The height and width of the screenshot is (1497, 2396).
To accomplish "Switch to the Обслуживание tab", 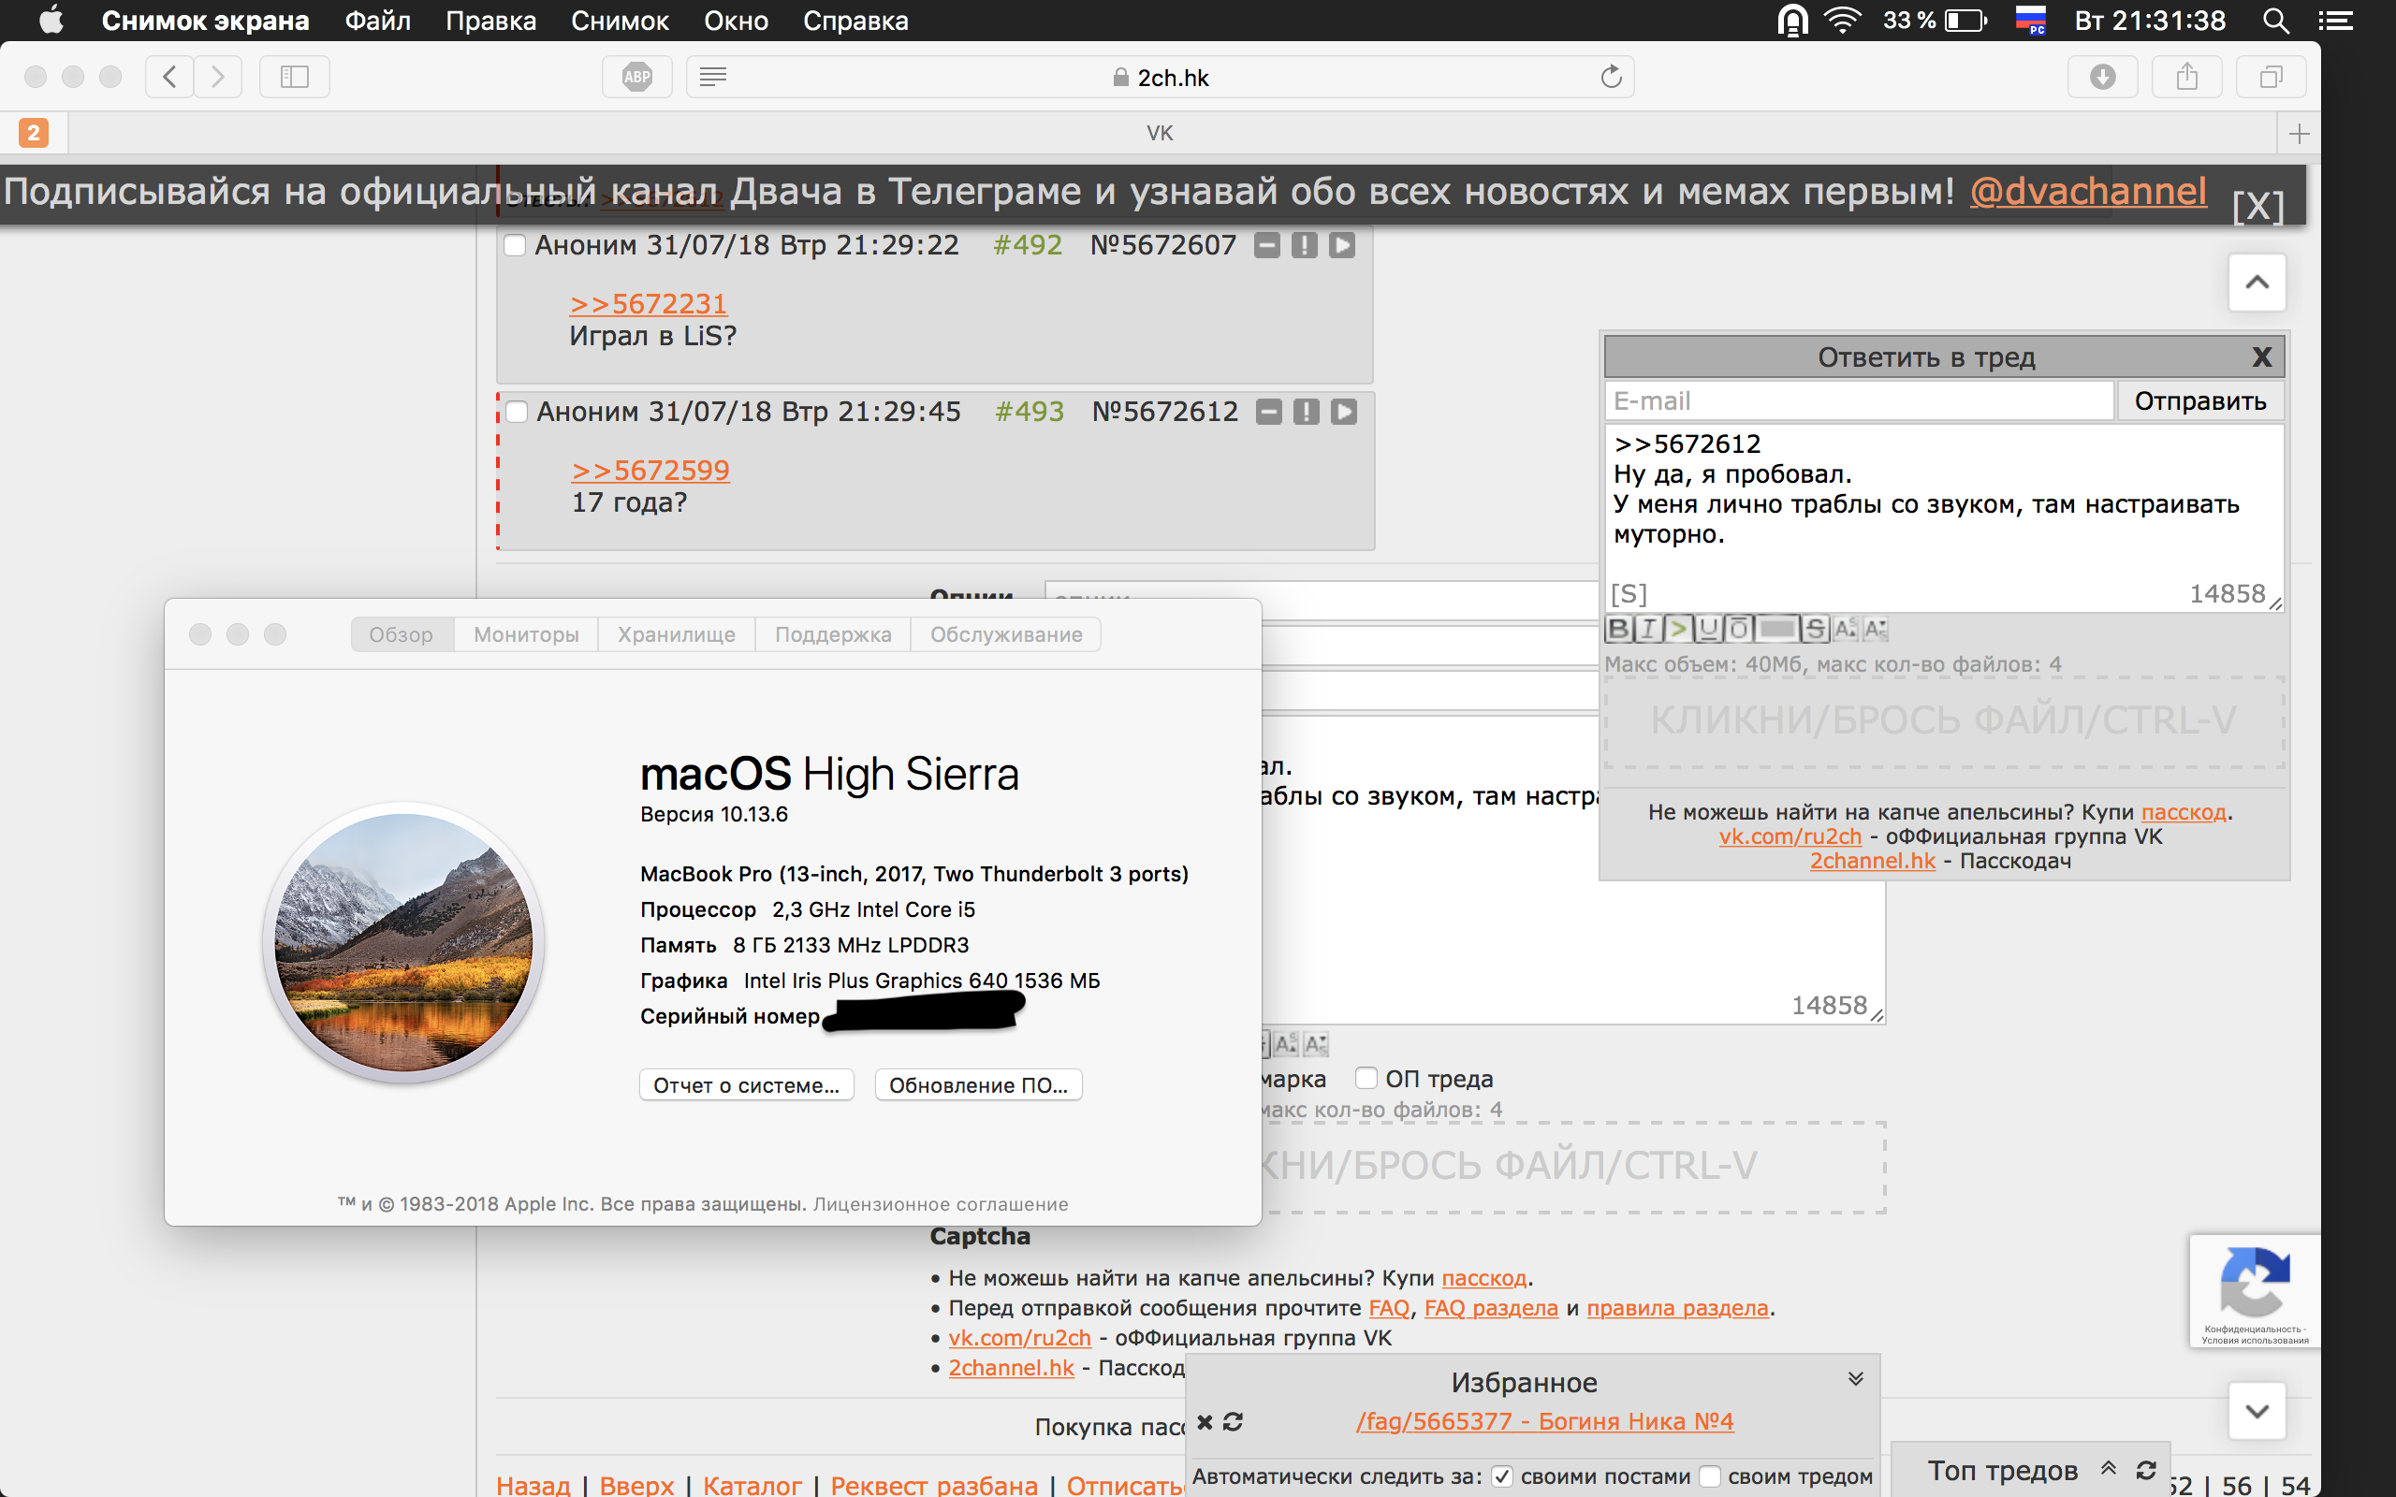I will point(1006,633).
